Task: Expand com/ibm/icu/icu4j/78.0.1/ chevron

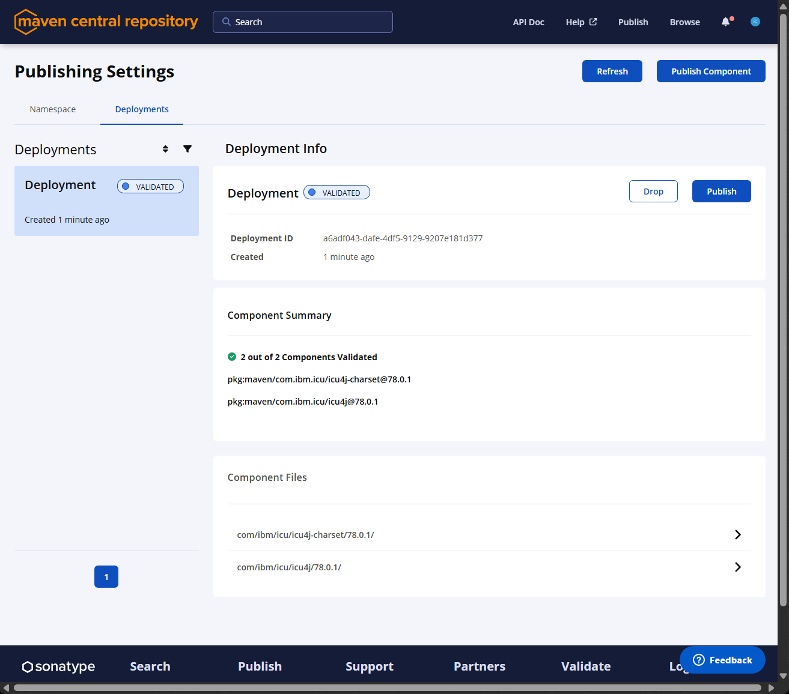Action: tap(738, 567)
